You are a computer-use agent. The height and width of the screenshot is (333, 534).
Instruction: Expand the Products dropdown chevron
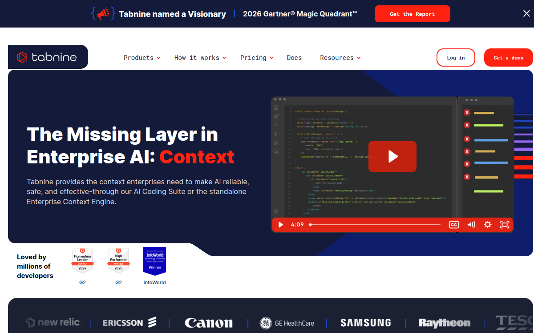tap(158, 58)
